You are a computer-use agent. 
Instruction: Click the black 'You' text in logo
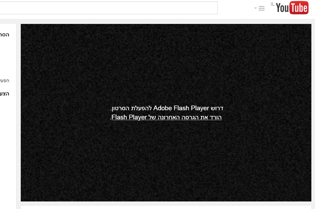click(282, 8)
